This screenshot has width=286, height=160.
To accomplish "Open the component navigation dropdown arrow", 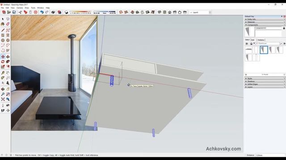I will [254, 44].
